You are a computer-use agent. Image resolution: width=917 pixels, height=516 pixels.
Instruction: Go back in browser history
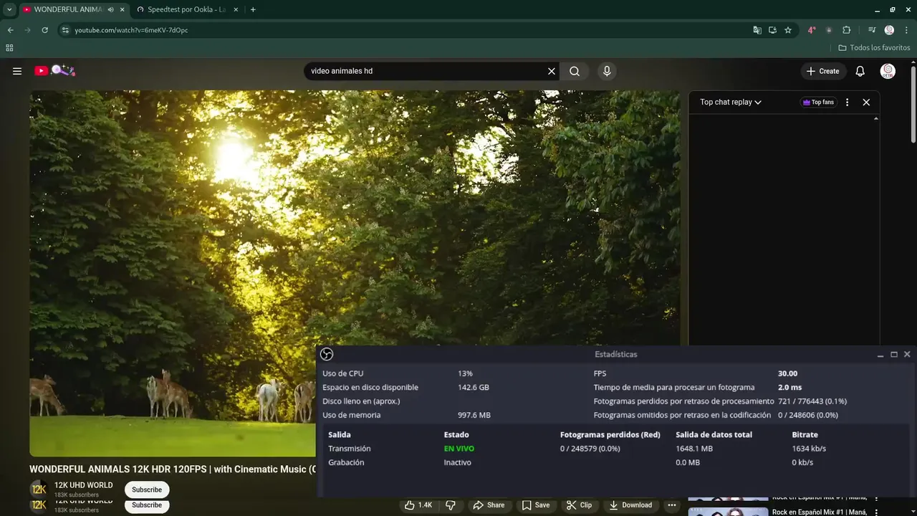click(10, 30)
